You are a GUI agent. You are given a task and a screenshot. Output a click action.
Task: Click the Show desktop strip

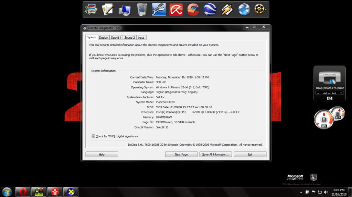pyautogui.click(x=350, y=192)
